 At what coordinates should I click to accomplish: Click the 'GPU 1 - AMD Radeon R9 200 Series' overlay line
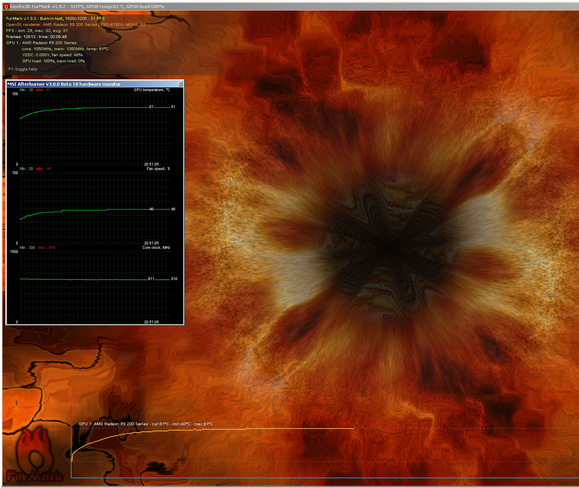click(x=41, y=43)
